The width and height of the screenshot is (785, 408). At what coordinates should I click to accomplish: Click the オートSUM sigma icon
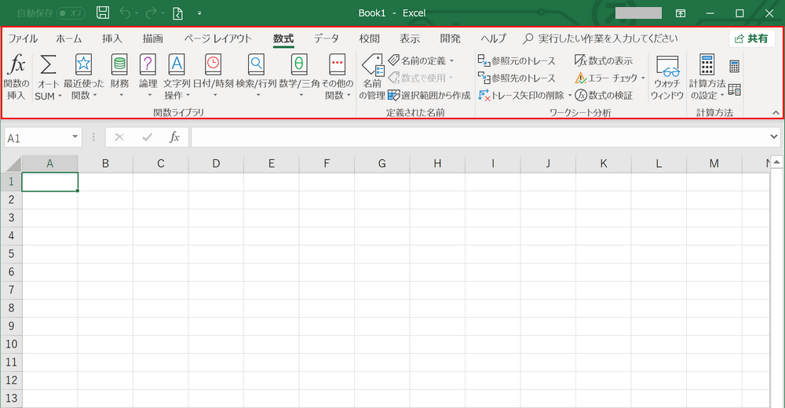point(48,64)
